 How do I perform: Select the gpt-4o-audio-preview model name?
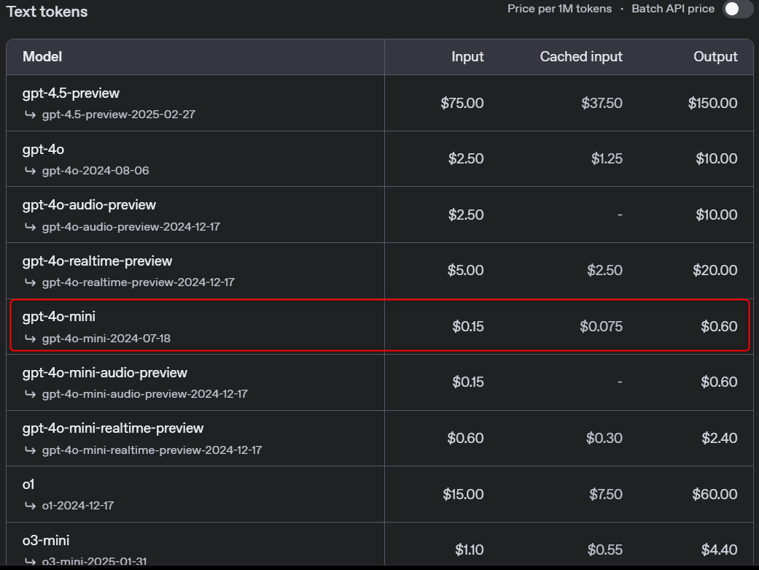click(89, 205)
